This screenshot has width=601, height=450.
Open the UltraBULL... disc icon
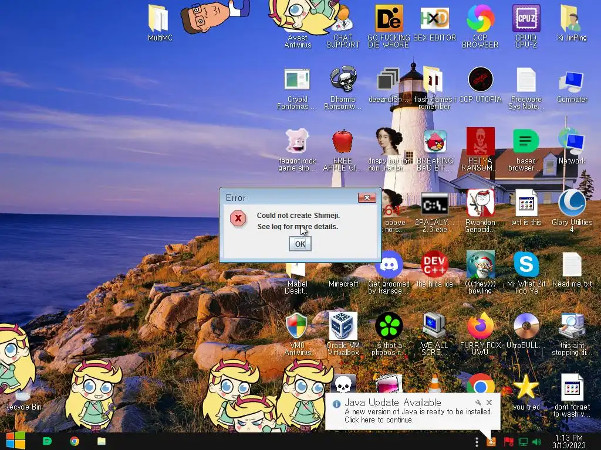526,326
